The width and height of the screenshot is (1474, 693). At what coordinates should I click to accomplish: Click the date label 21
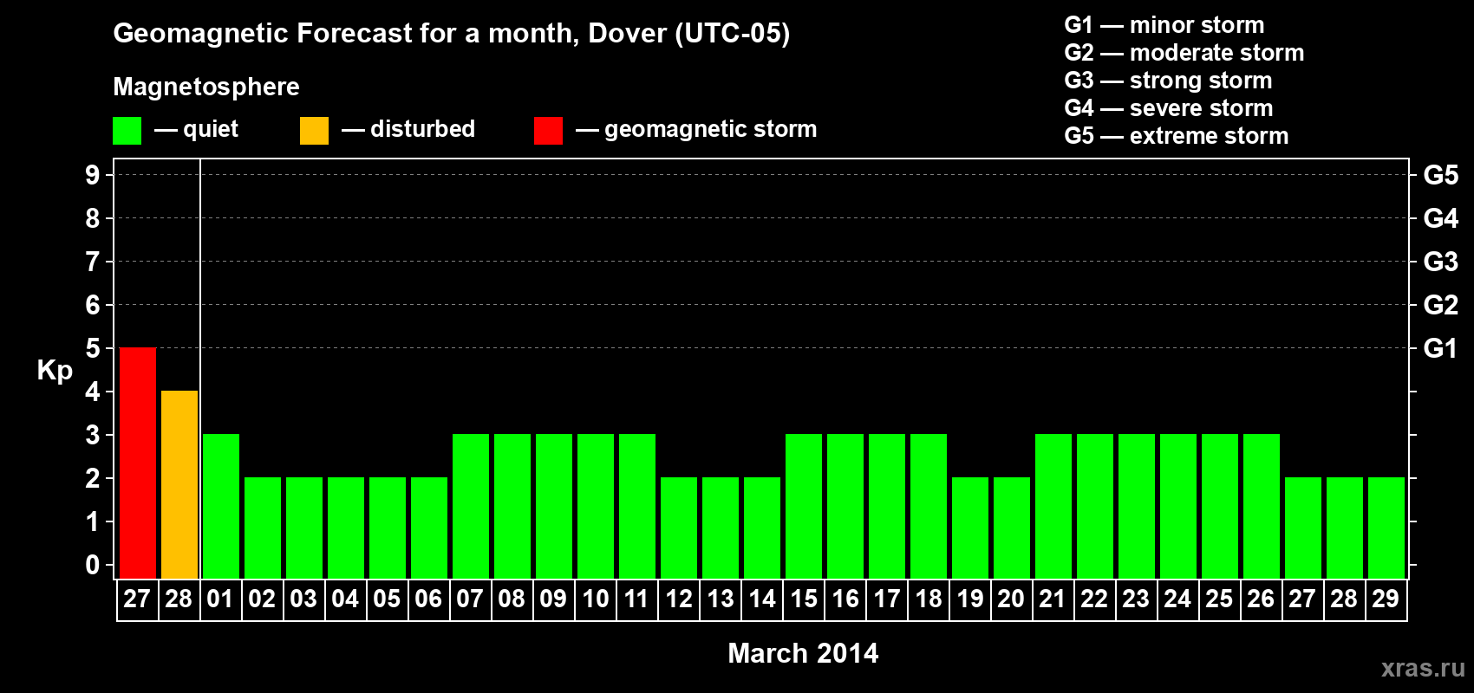click(1053, 599)
